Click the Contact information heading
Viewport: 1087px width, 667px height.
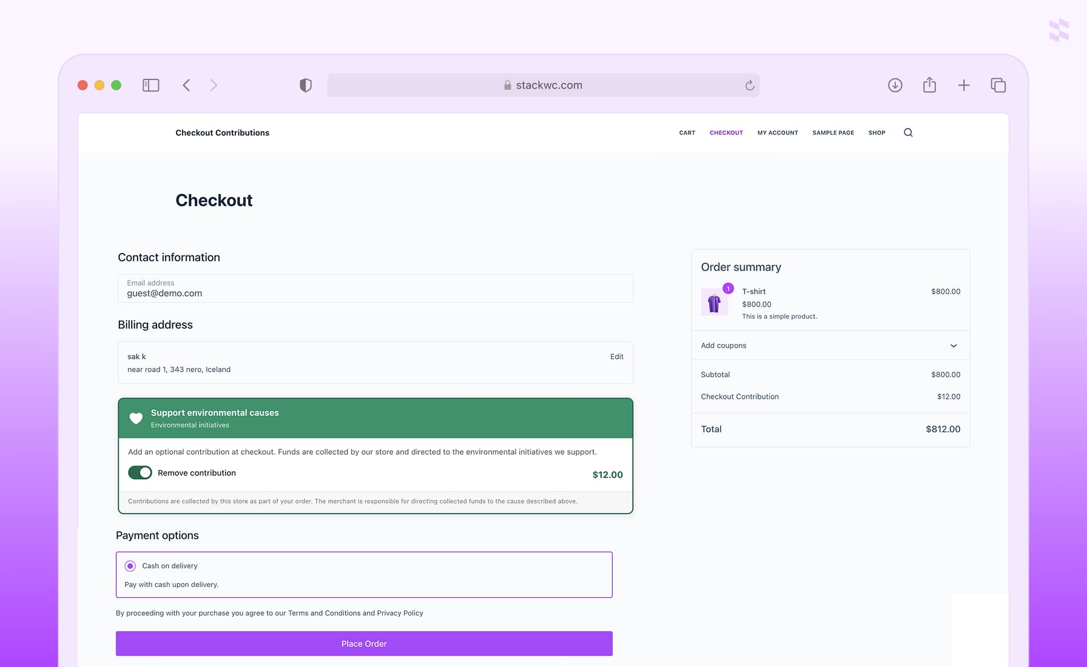point(169,258)
